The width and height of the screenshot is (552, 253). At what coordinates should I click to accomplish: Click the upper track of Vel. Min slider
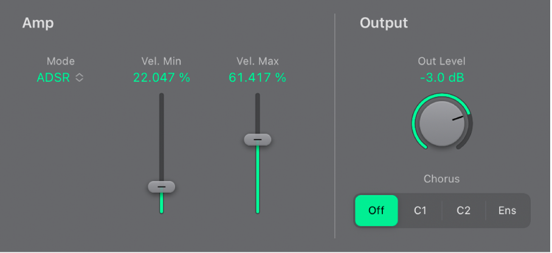tap(161, 134)
